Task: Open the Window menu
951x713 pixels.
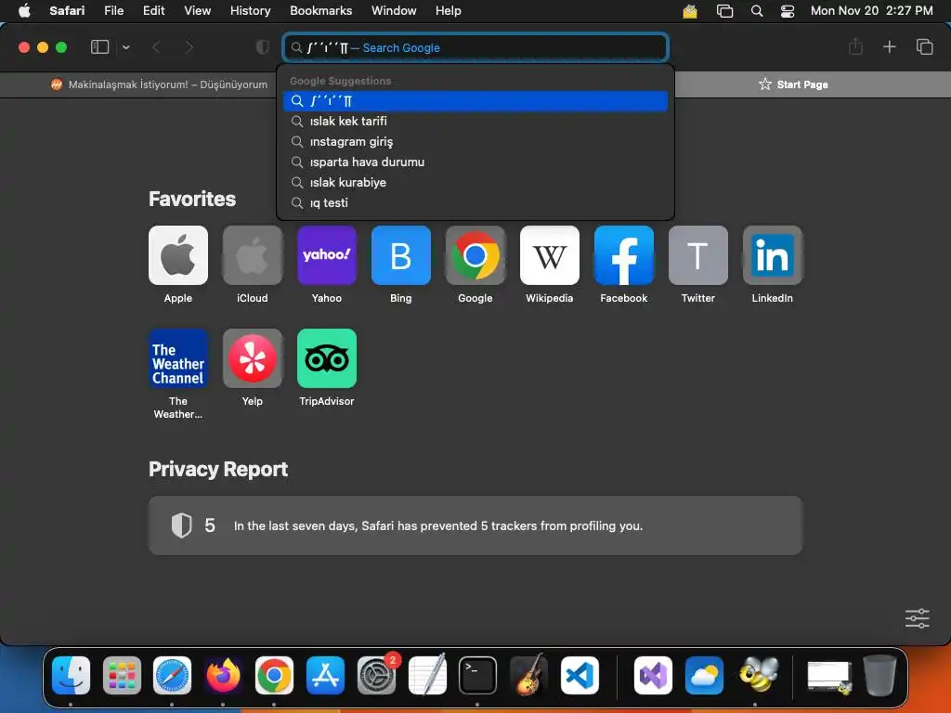Action: click(x=394, y=11)
